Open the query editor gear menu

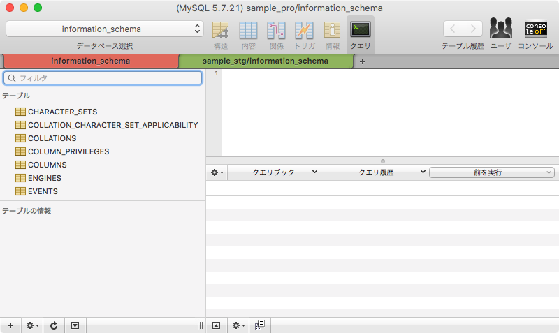tap(217, 172)
